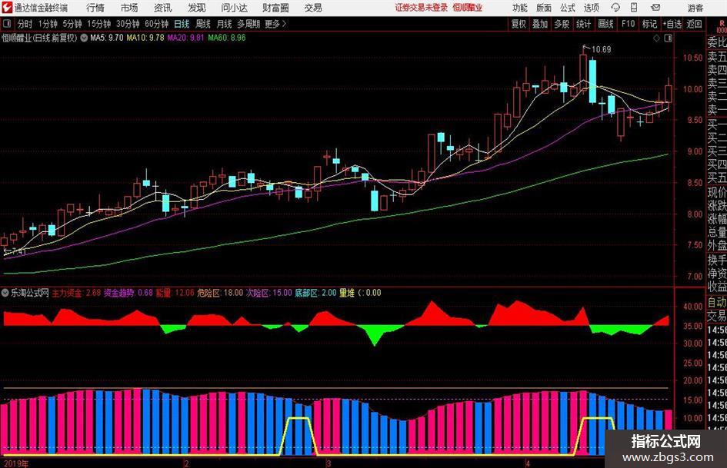Open the 功能 menu
This screenshot has width=727, height=468.
pos(520,8)
